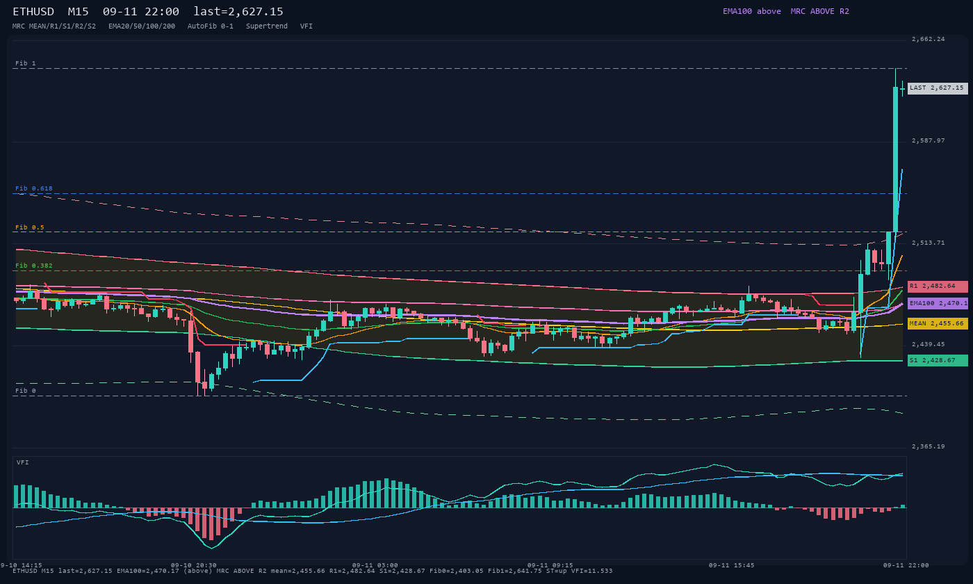
Task: Click the 09-11 15:45 time axis label
Action: click(732, 565)
